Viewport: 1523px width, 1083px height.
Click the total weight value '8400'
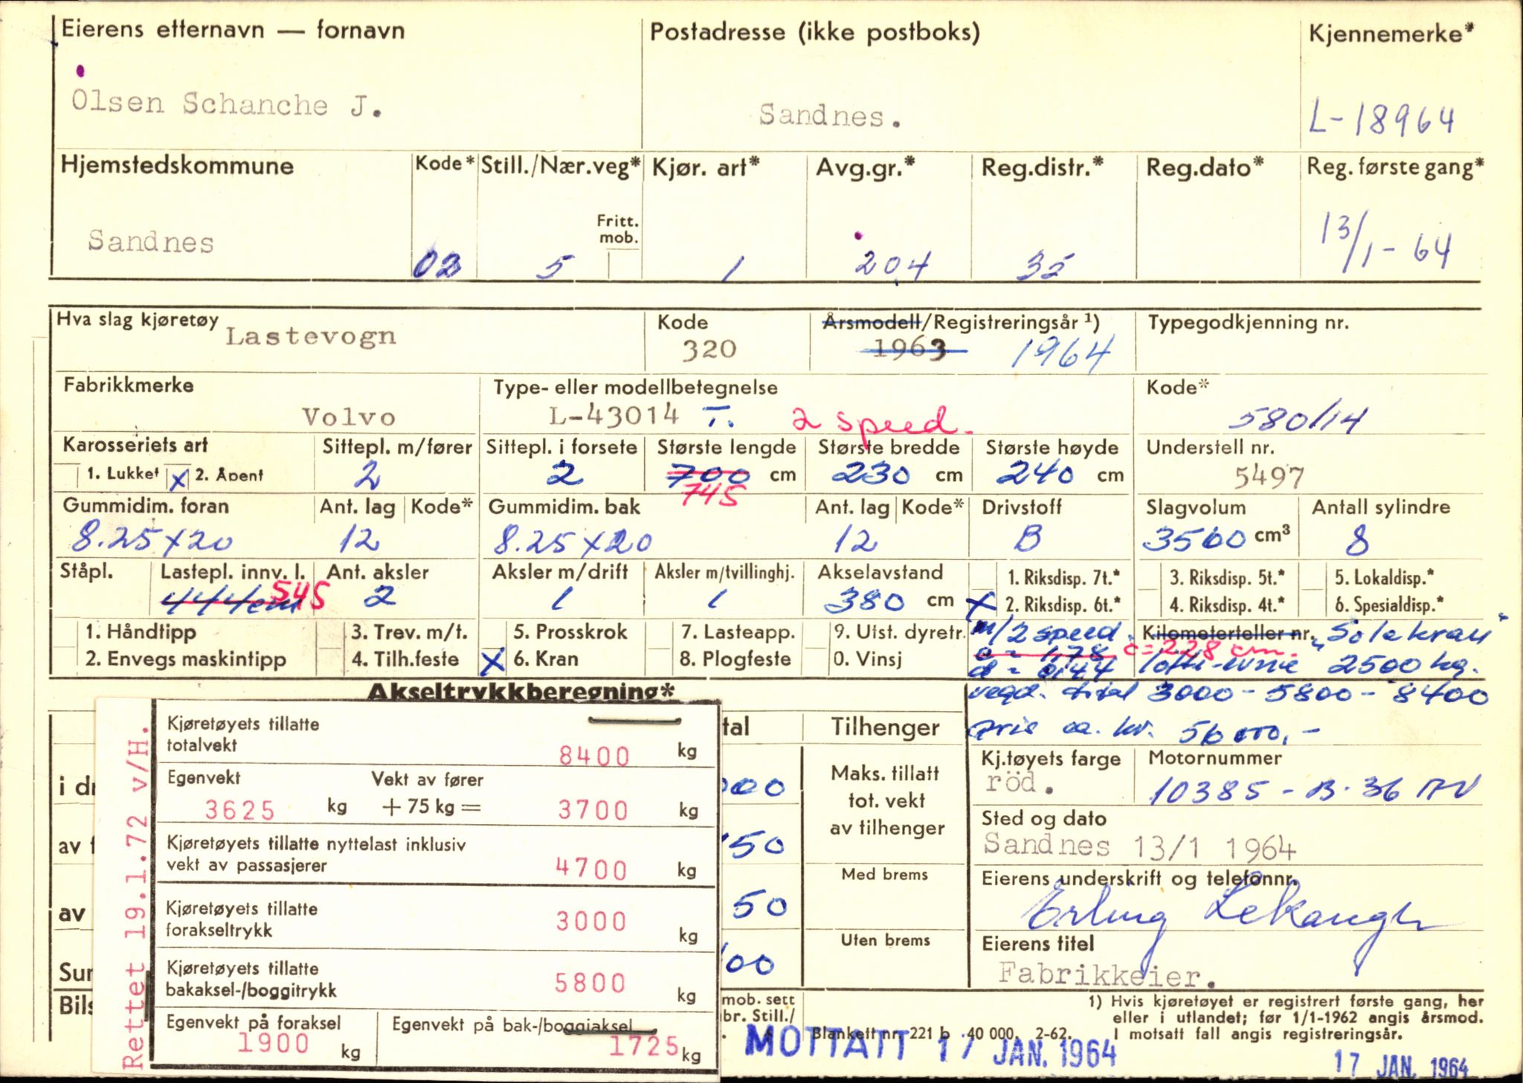594,756
